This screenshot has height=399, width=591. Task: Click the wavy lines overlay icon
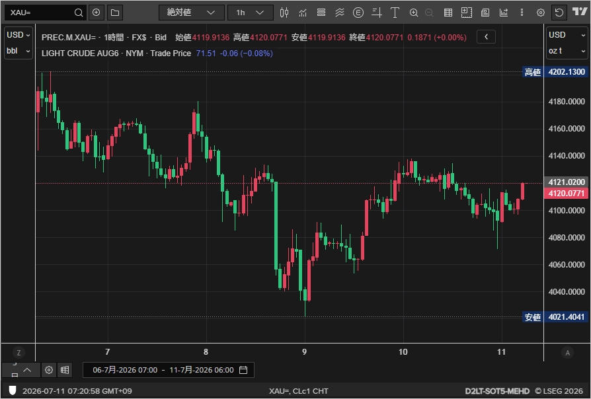click(x=340, y=13)
